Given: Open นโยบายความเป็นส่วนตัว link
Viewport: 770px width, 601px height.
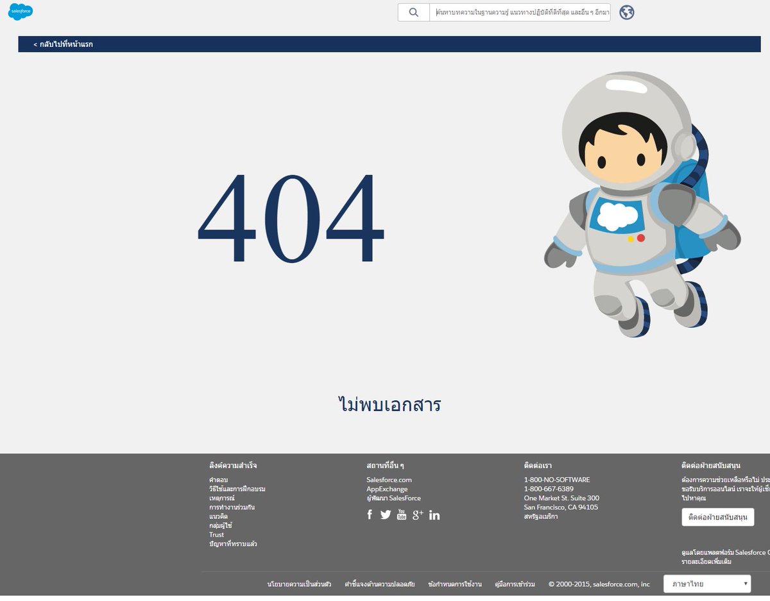Looking at the screenshot, I should click(299, 584).
